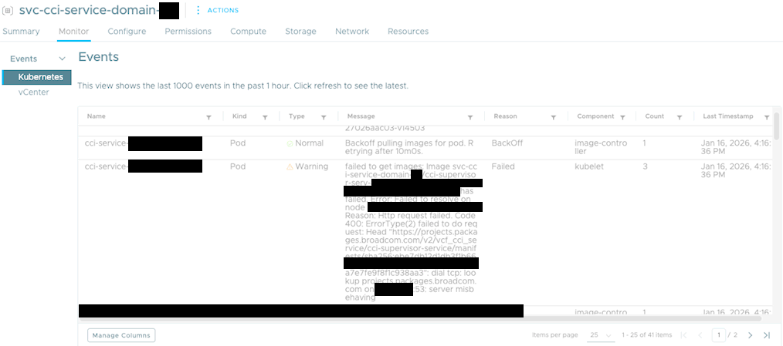Switch to the Configure tab
This screenshot has width=783, height=346.
tap(127, 32)
